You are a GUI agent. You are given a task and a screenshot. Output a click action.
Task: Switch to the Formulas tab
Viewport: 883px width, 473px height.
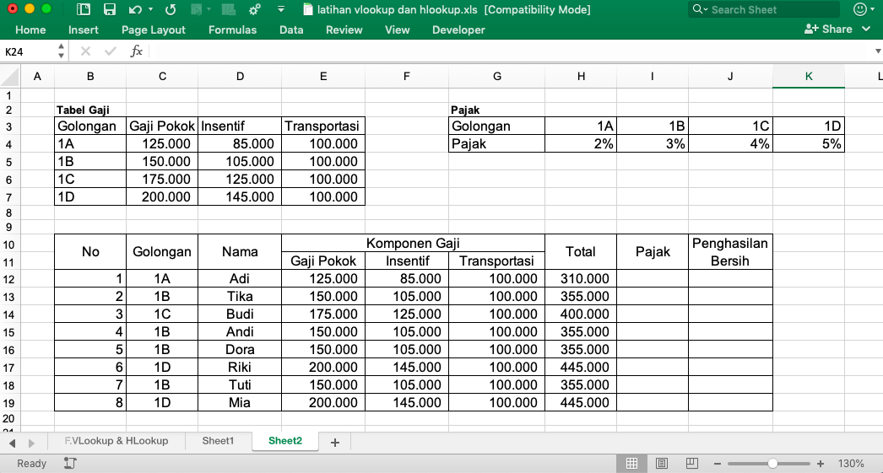[233, 30]
